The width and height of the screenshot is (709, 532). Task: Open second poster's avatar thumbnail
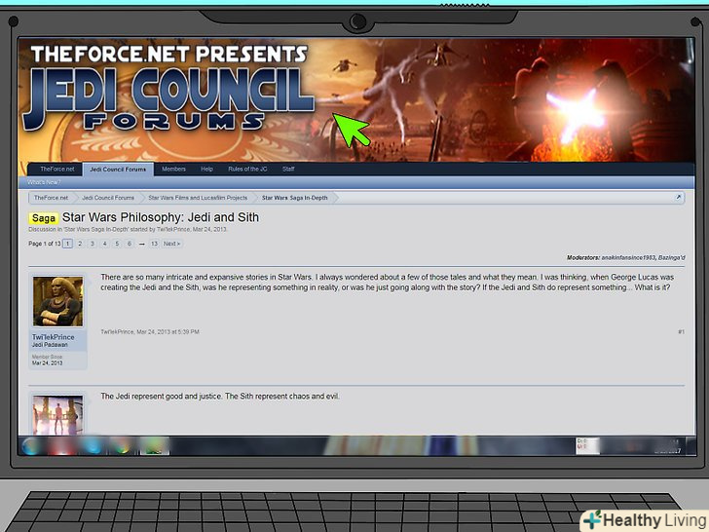pyautogui.click(x=57, y=415)
